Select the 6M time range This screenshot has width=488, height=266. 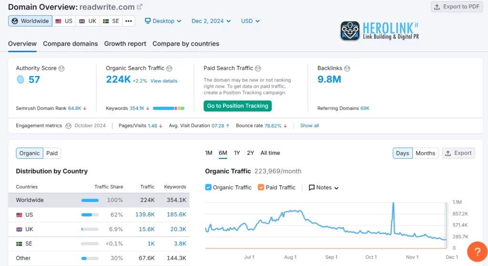pos(223,153)
